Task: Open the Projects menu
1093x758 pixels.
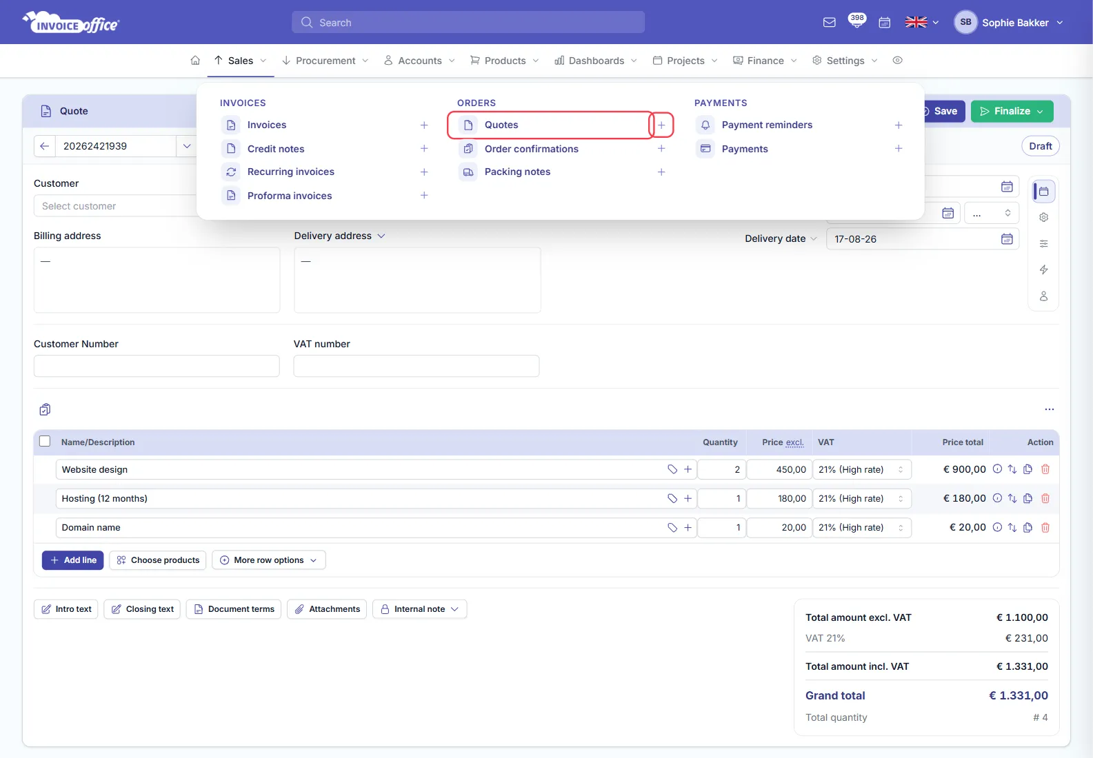Action: (685, 61)
